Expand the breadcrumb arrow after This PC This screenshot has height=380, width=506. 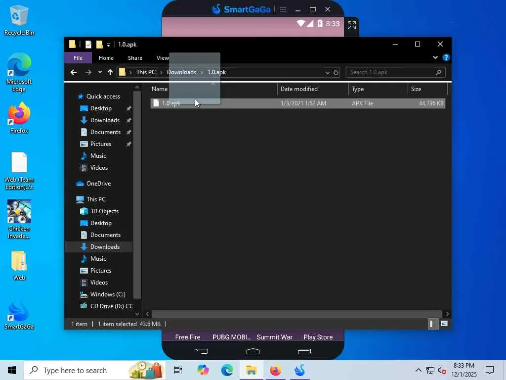pyautogui.click(x=161, y=72)
